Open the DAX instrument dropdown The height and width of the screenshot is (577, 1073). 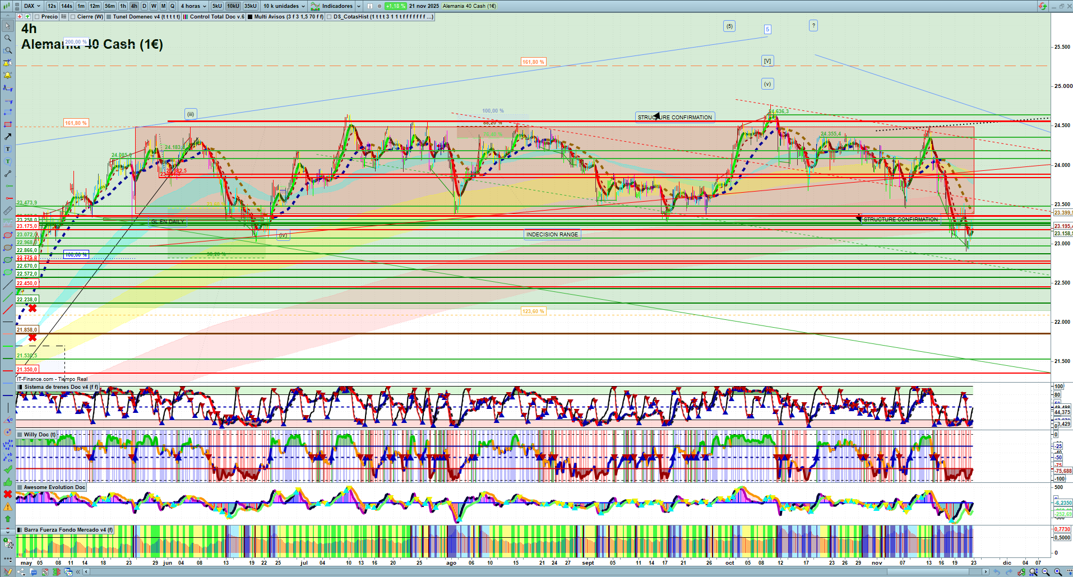tap(32, 6)
